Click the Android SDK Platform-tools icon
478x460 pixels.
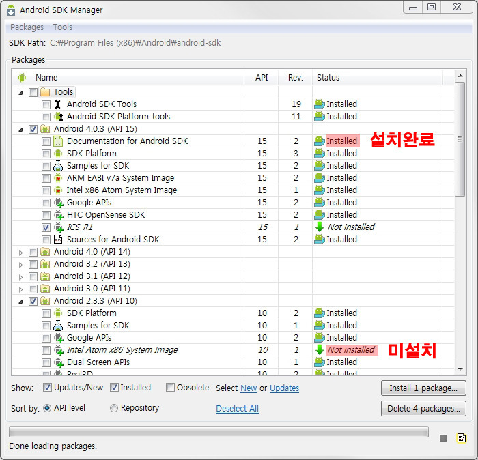coord(58,117)
